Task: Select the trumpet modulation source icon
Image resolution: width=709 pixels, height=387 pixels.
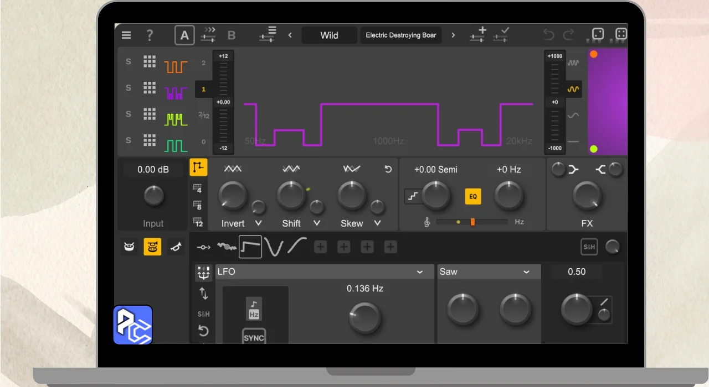Action: 176,247
